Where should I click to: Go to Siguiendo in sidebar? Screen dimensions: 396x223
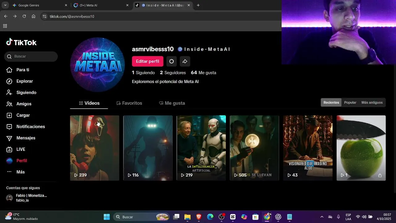pyautogui.click(x=21, y=93)
